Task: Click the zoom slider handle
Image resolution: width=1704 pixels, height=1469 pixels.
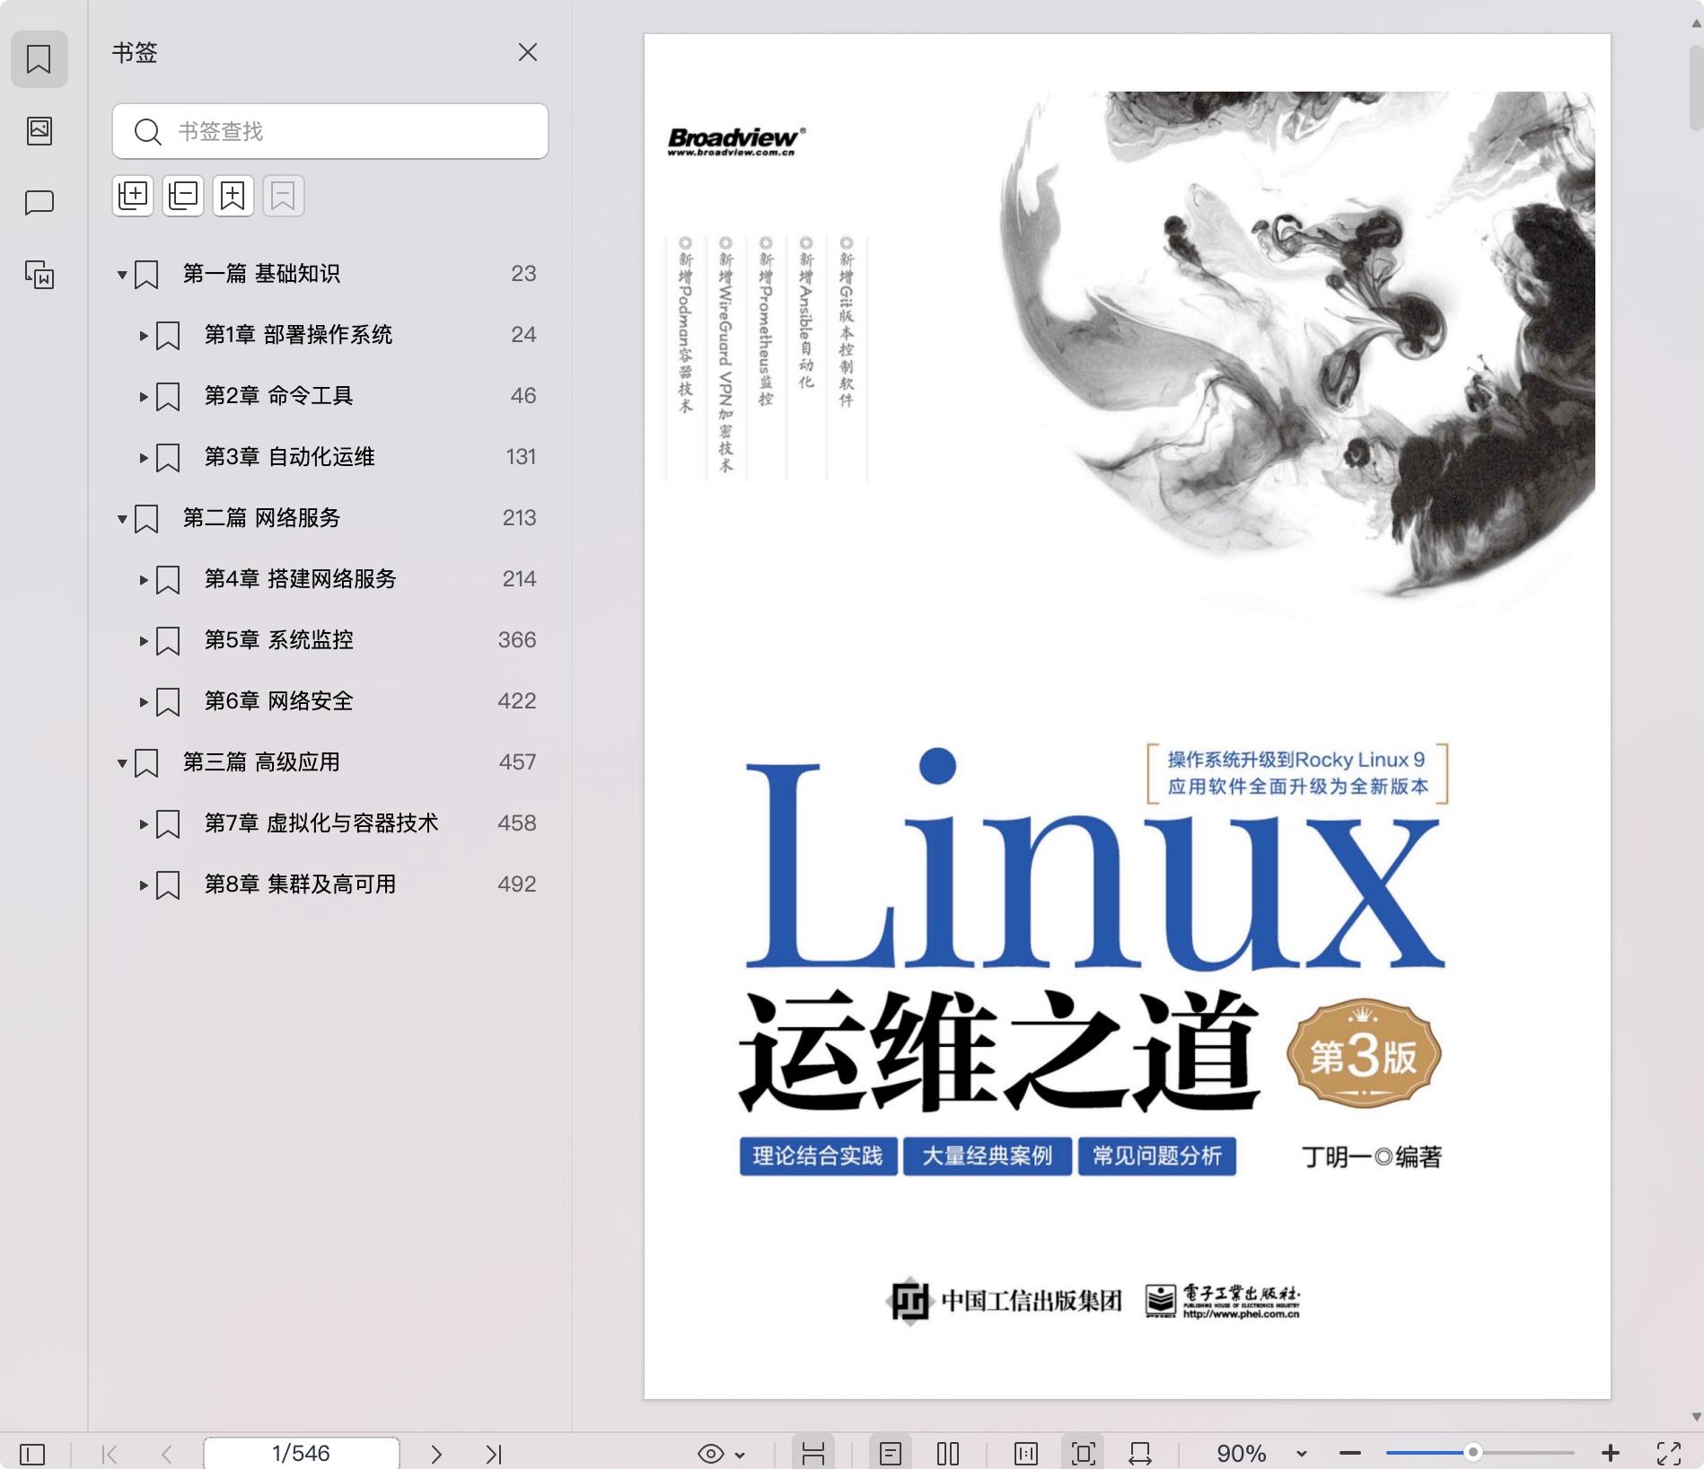Action: pos(1473,1452)
